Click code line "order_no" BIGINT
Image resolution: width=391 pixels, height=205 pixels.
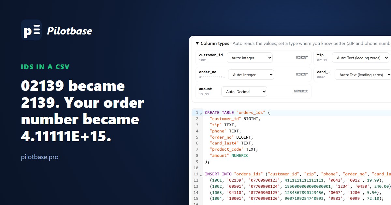231,137
